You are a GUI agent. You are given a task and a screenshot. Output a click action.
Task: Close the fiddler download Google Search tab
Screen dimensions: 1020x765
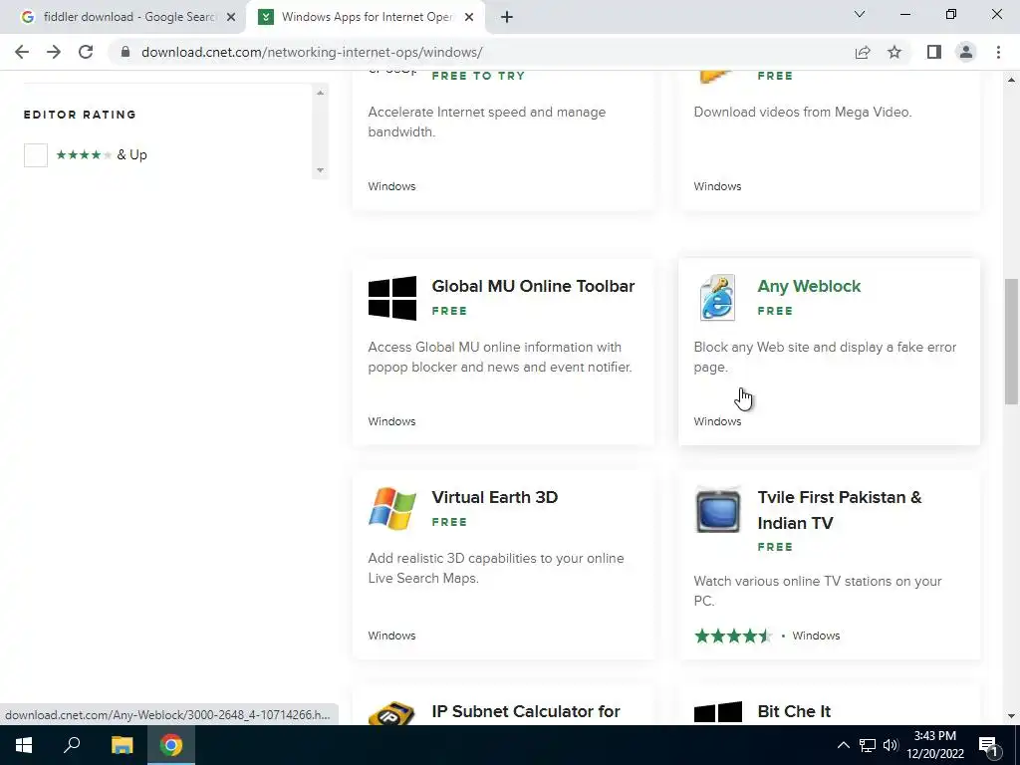point(231,17)
